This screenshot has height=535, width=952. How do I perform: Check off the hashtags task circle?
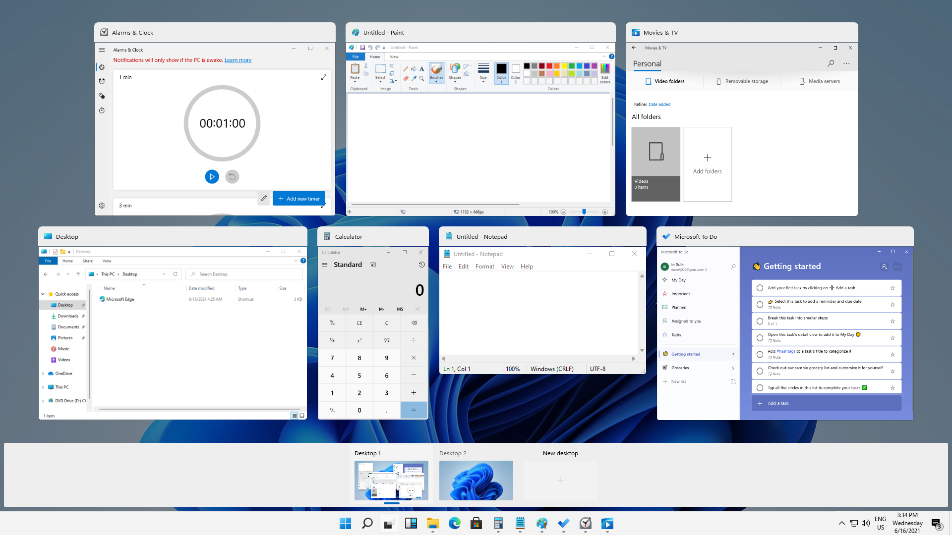[760, 354]
